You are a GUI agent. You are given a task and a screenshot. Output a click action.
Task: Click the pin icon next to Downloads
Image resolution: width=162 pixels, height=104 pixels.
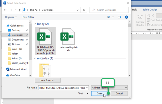(27, 35)
